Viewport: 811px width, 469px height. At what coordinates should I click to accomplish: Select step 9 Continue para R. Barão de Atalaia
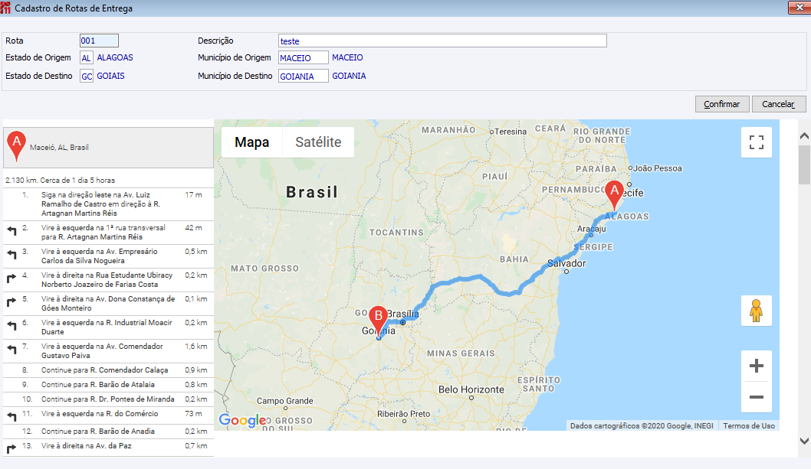109,385
